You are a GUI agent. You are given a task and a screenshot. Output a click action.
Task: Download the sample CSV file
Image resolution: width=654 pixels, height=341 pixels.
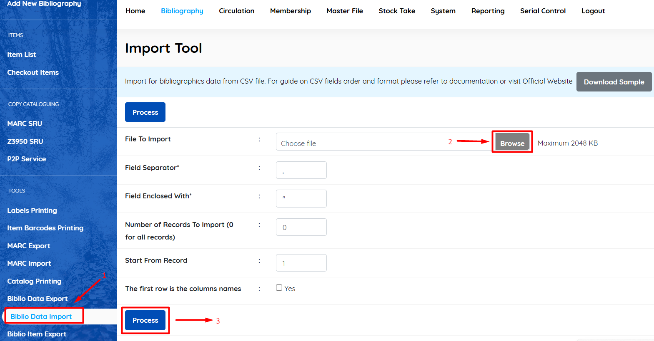(x=614, y=82)
